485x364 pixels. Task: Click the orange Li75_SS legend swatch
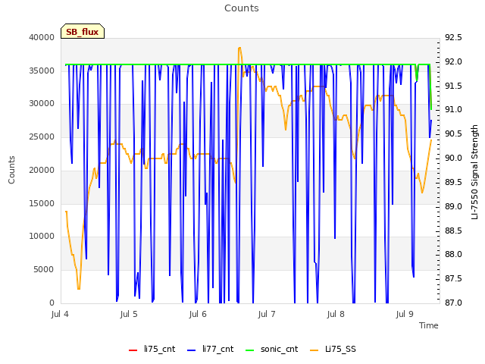(314, 350)
